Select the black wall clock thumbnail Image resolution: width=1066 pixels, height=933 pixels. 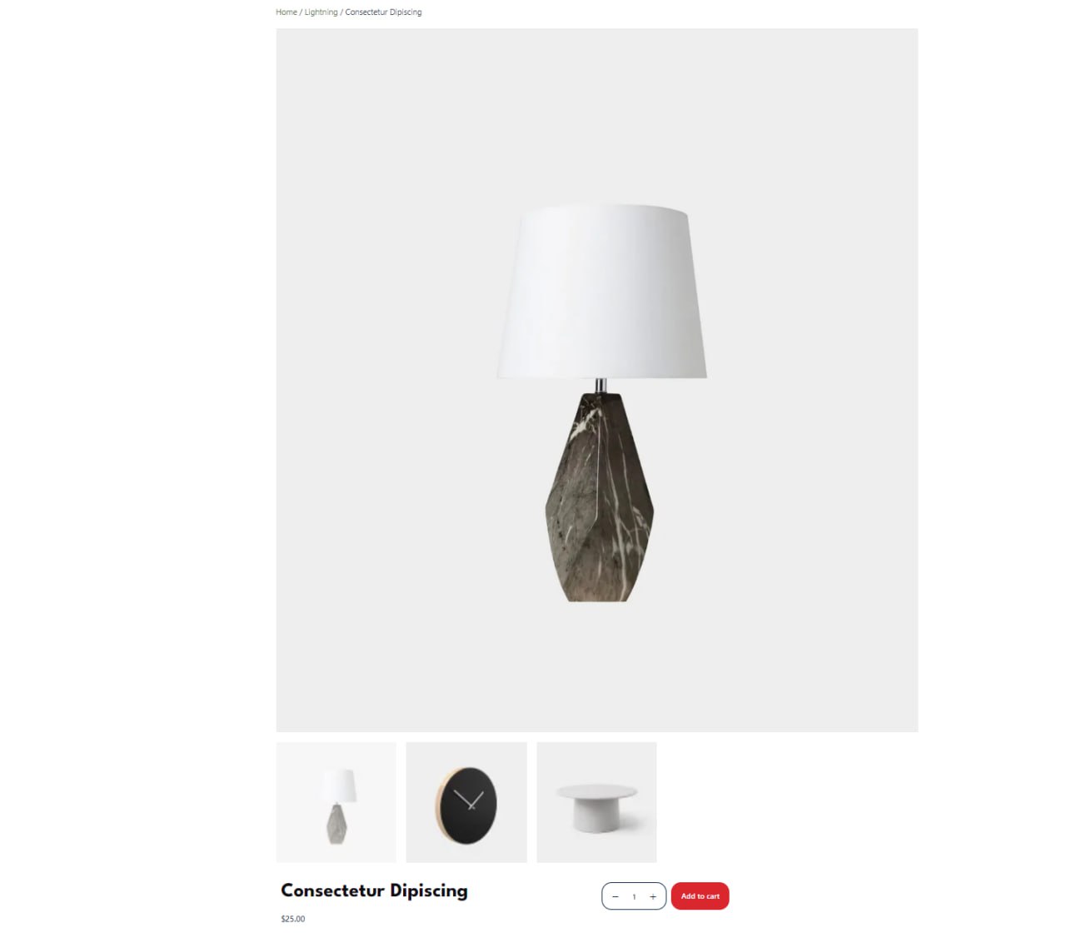[x=466, y=802]
